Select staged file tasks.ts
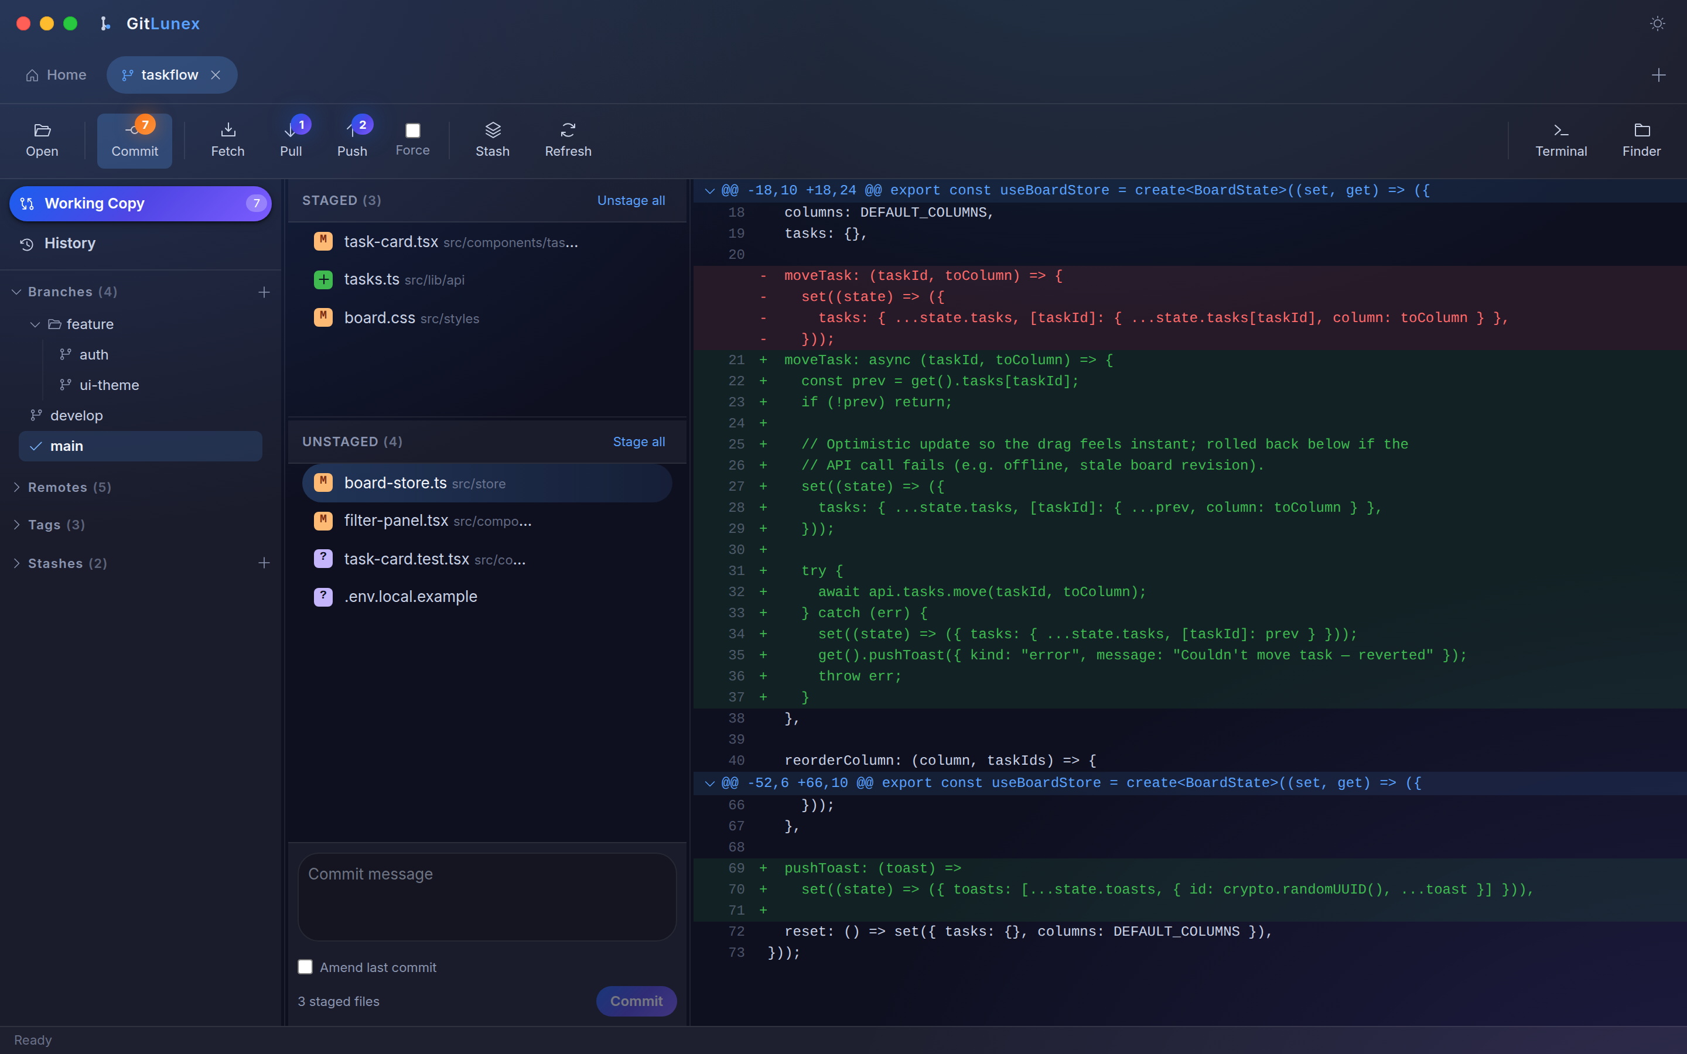Image resolution: width=1687 pixels, height=1054 pixels. click(x=487, y=279)
